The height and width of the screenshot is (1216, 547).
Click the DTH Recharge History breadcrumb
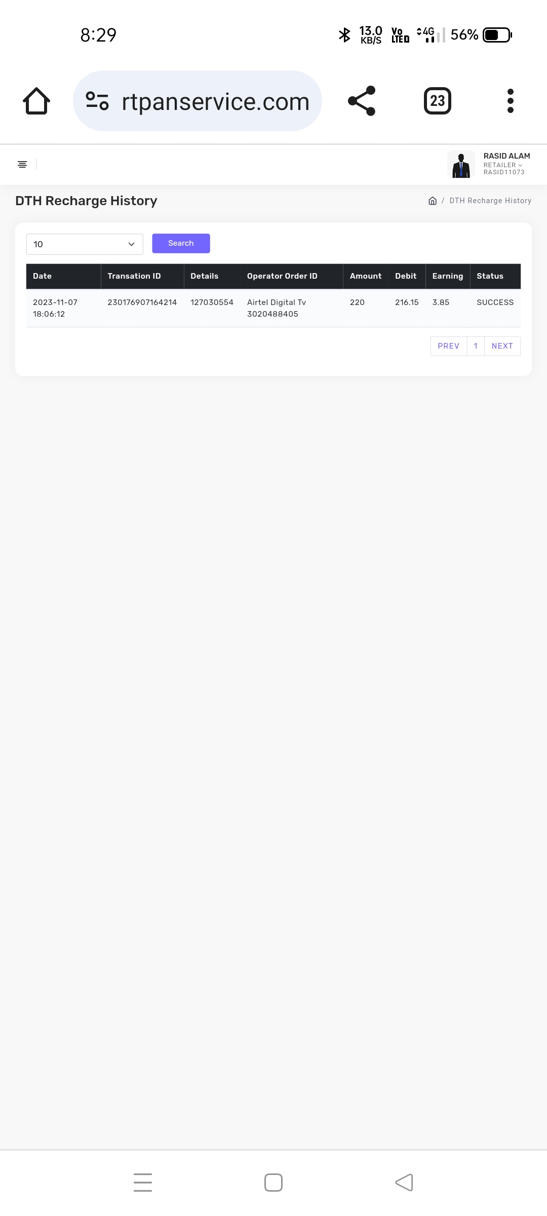[490, 201]
